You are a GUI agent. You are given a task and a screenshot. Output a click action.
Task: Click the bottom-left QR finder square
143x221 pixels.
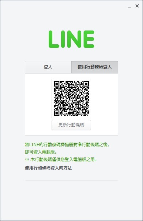[56, 113]
